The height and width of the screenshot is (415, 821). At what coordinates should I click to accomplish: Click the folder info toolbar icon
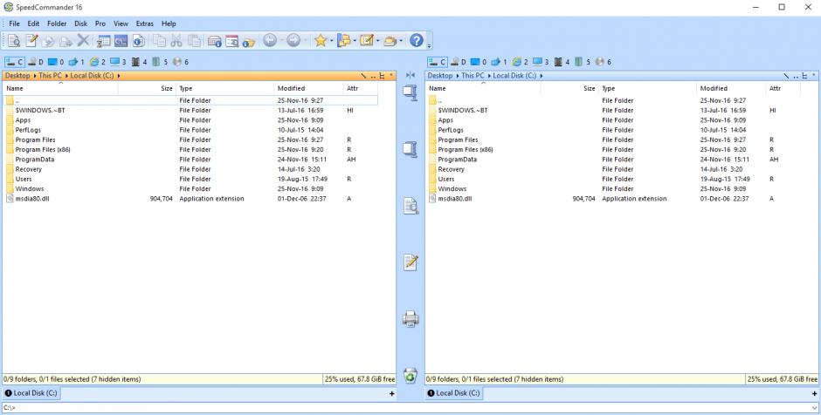tap(249, 41)
